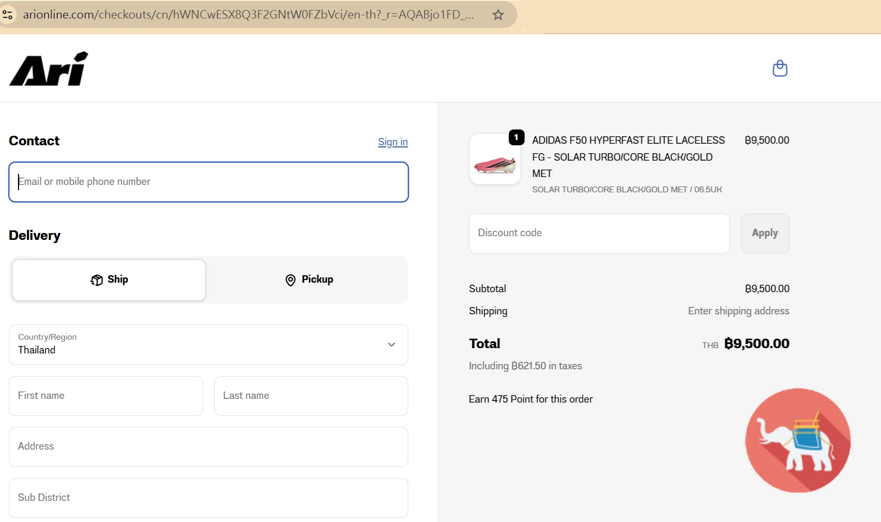Click the Sub District field
This screenshot has height=522, width=881.
(x=208, y=498)
